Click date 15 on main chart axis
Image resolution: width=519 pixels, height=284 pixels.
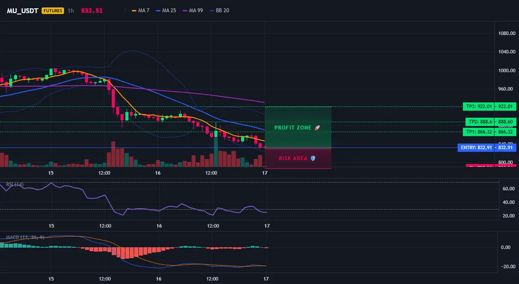point(51,173)
